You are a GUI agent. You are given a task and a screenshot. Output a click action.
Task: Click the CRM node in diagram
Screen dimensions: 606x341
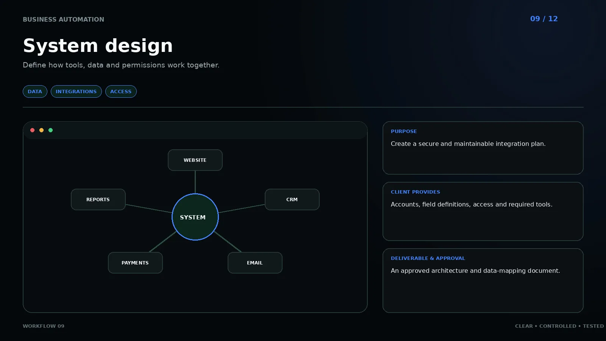point(292,199)
